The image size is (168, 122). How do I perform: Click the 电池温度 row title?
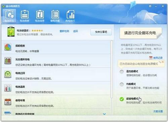[x=20, y=87]
